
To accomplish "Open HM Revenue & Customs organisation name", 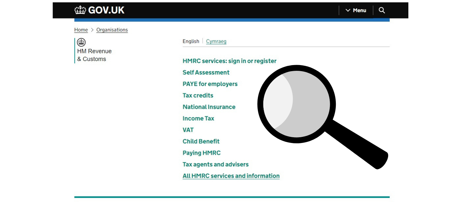I will click(x=94, y=55).
